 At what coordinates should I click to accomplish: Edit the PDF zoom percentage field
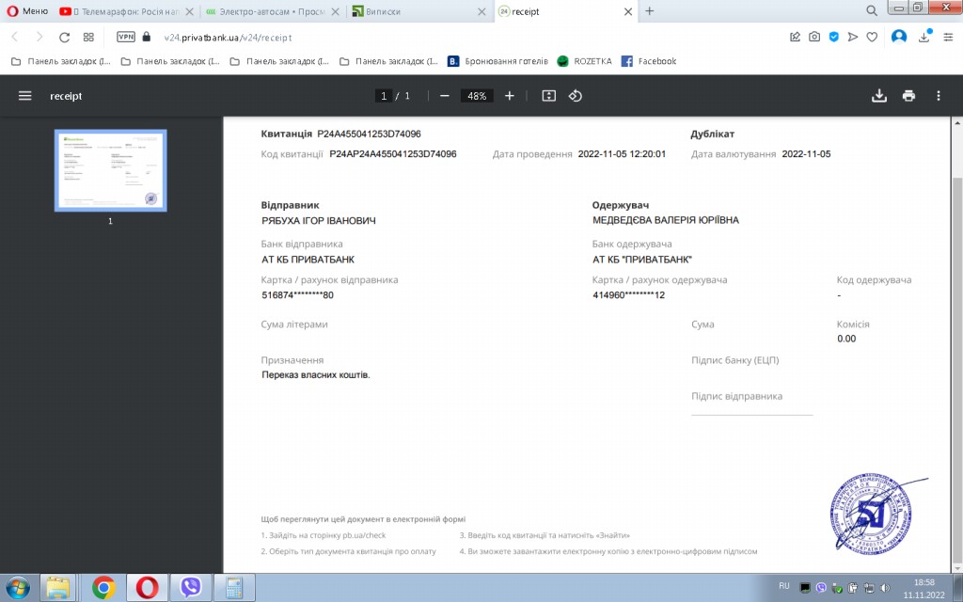(477, 96)
